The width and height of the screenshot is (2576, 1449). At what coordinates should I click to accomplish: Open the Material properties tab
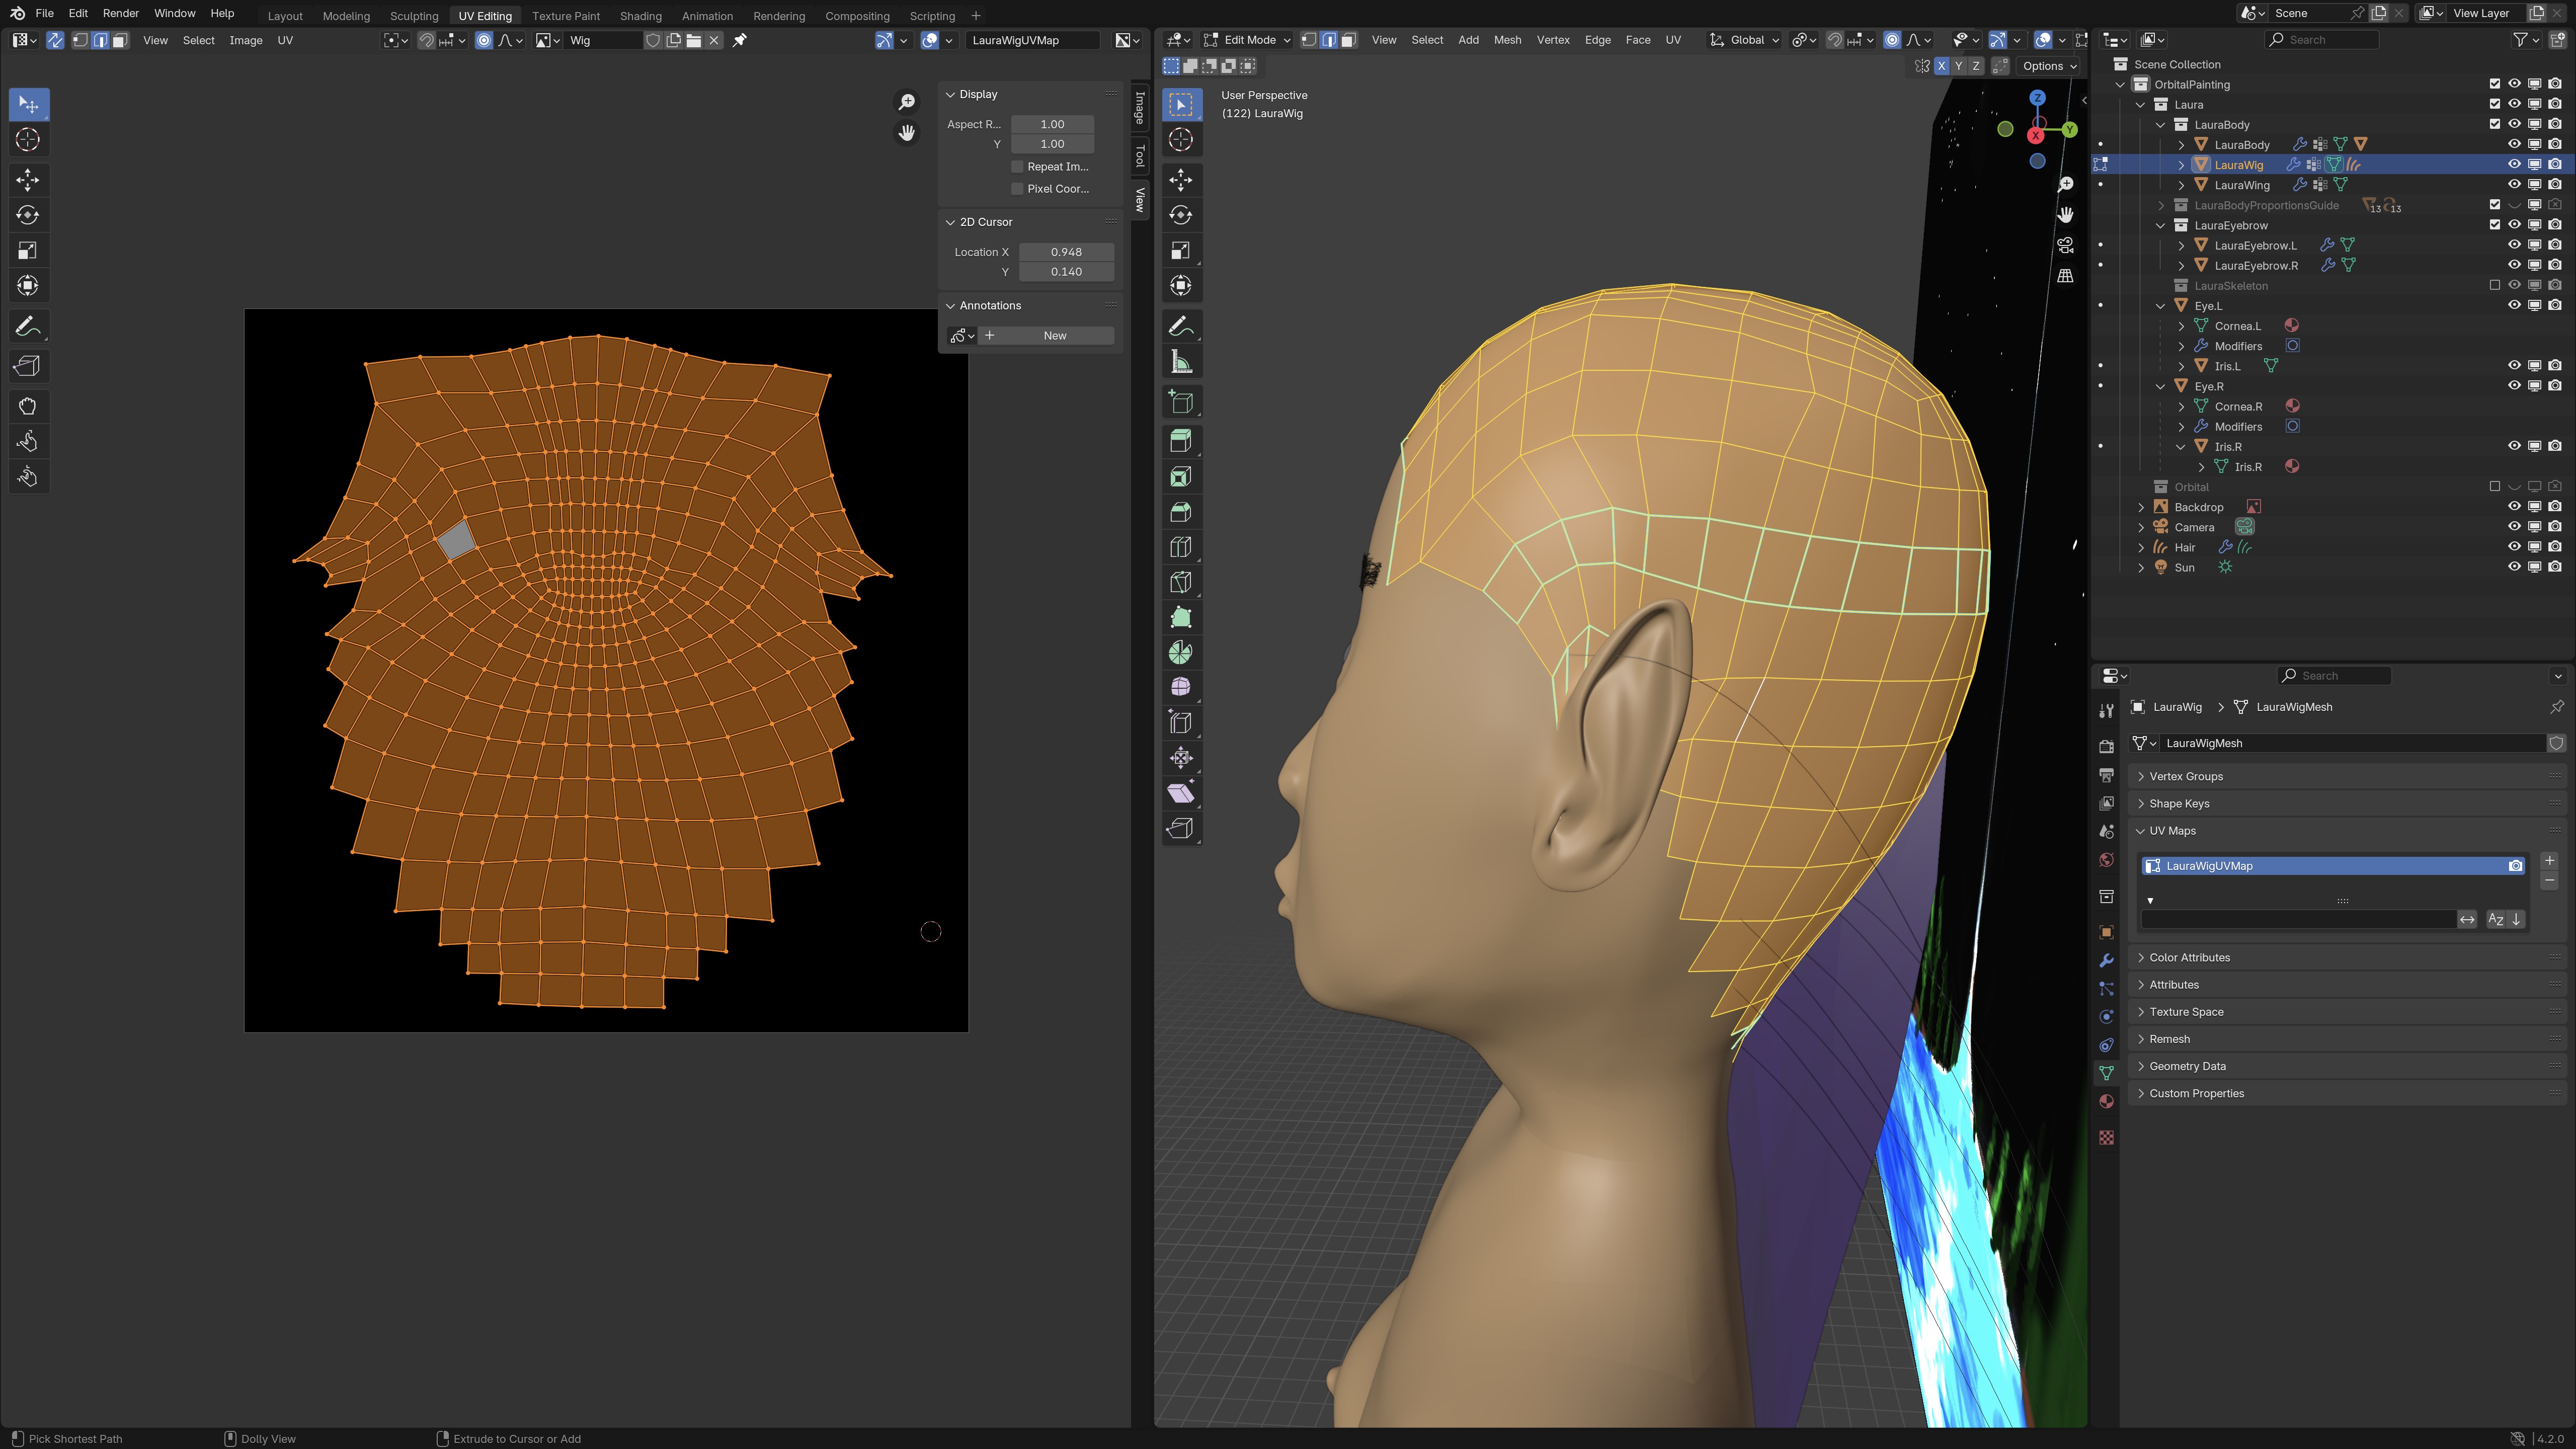tap(2106, 1101)
